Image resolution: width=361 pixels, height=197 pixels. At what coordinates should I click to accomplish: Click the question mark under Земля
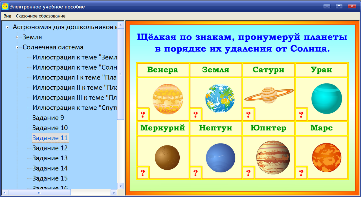click(x=195, y=114)
